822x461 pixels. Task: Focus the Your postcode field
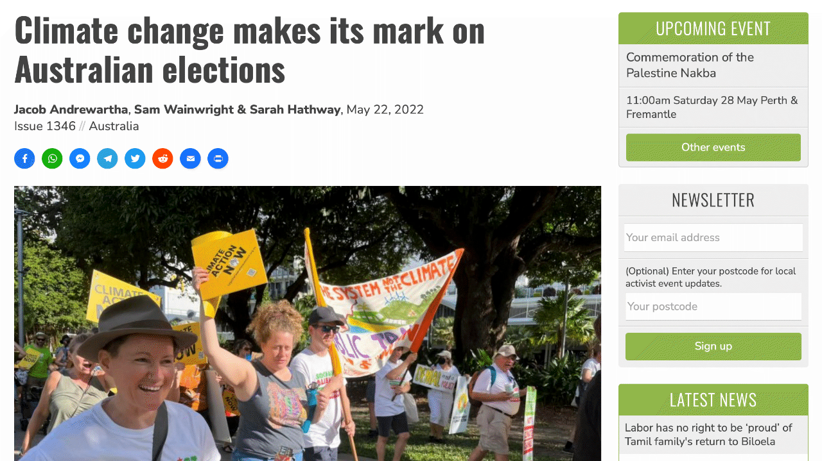point(713,306)
